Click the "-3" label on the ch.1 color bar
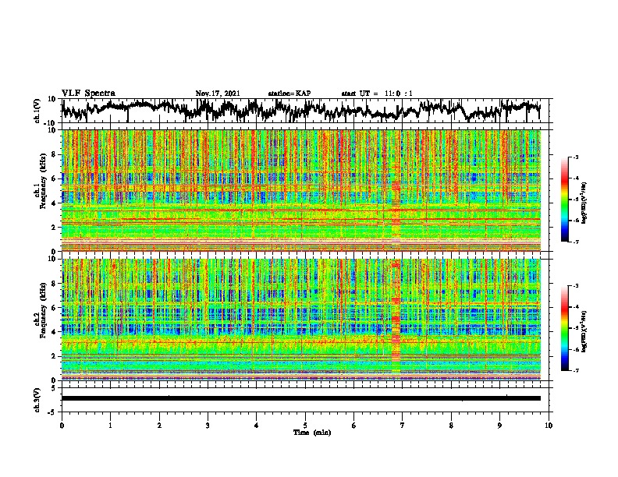The width and height of the screenshot is (618, 477). (x=576, y=157)
